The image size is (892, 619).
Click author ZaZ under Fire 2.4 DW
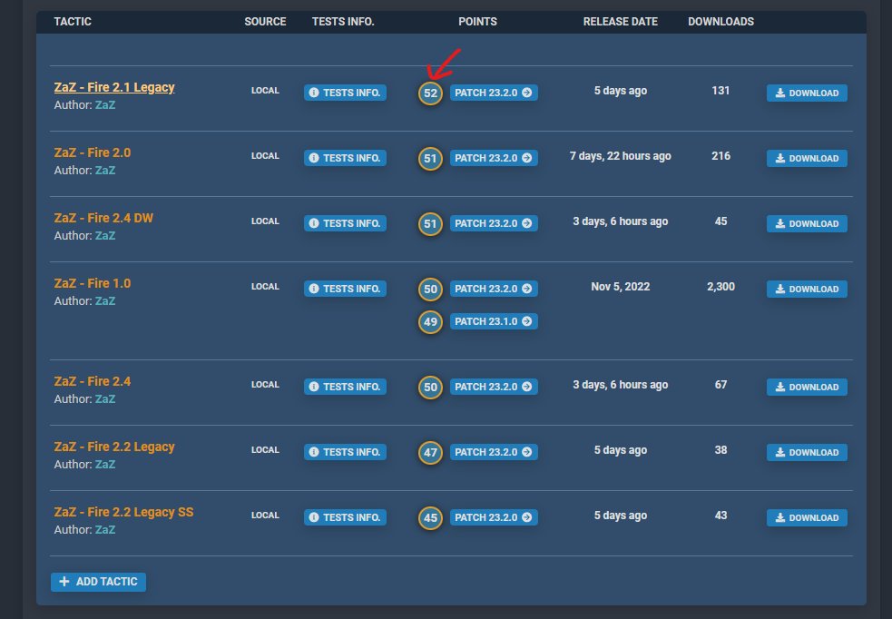105,236
